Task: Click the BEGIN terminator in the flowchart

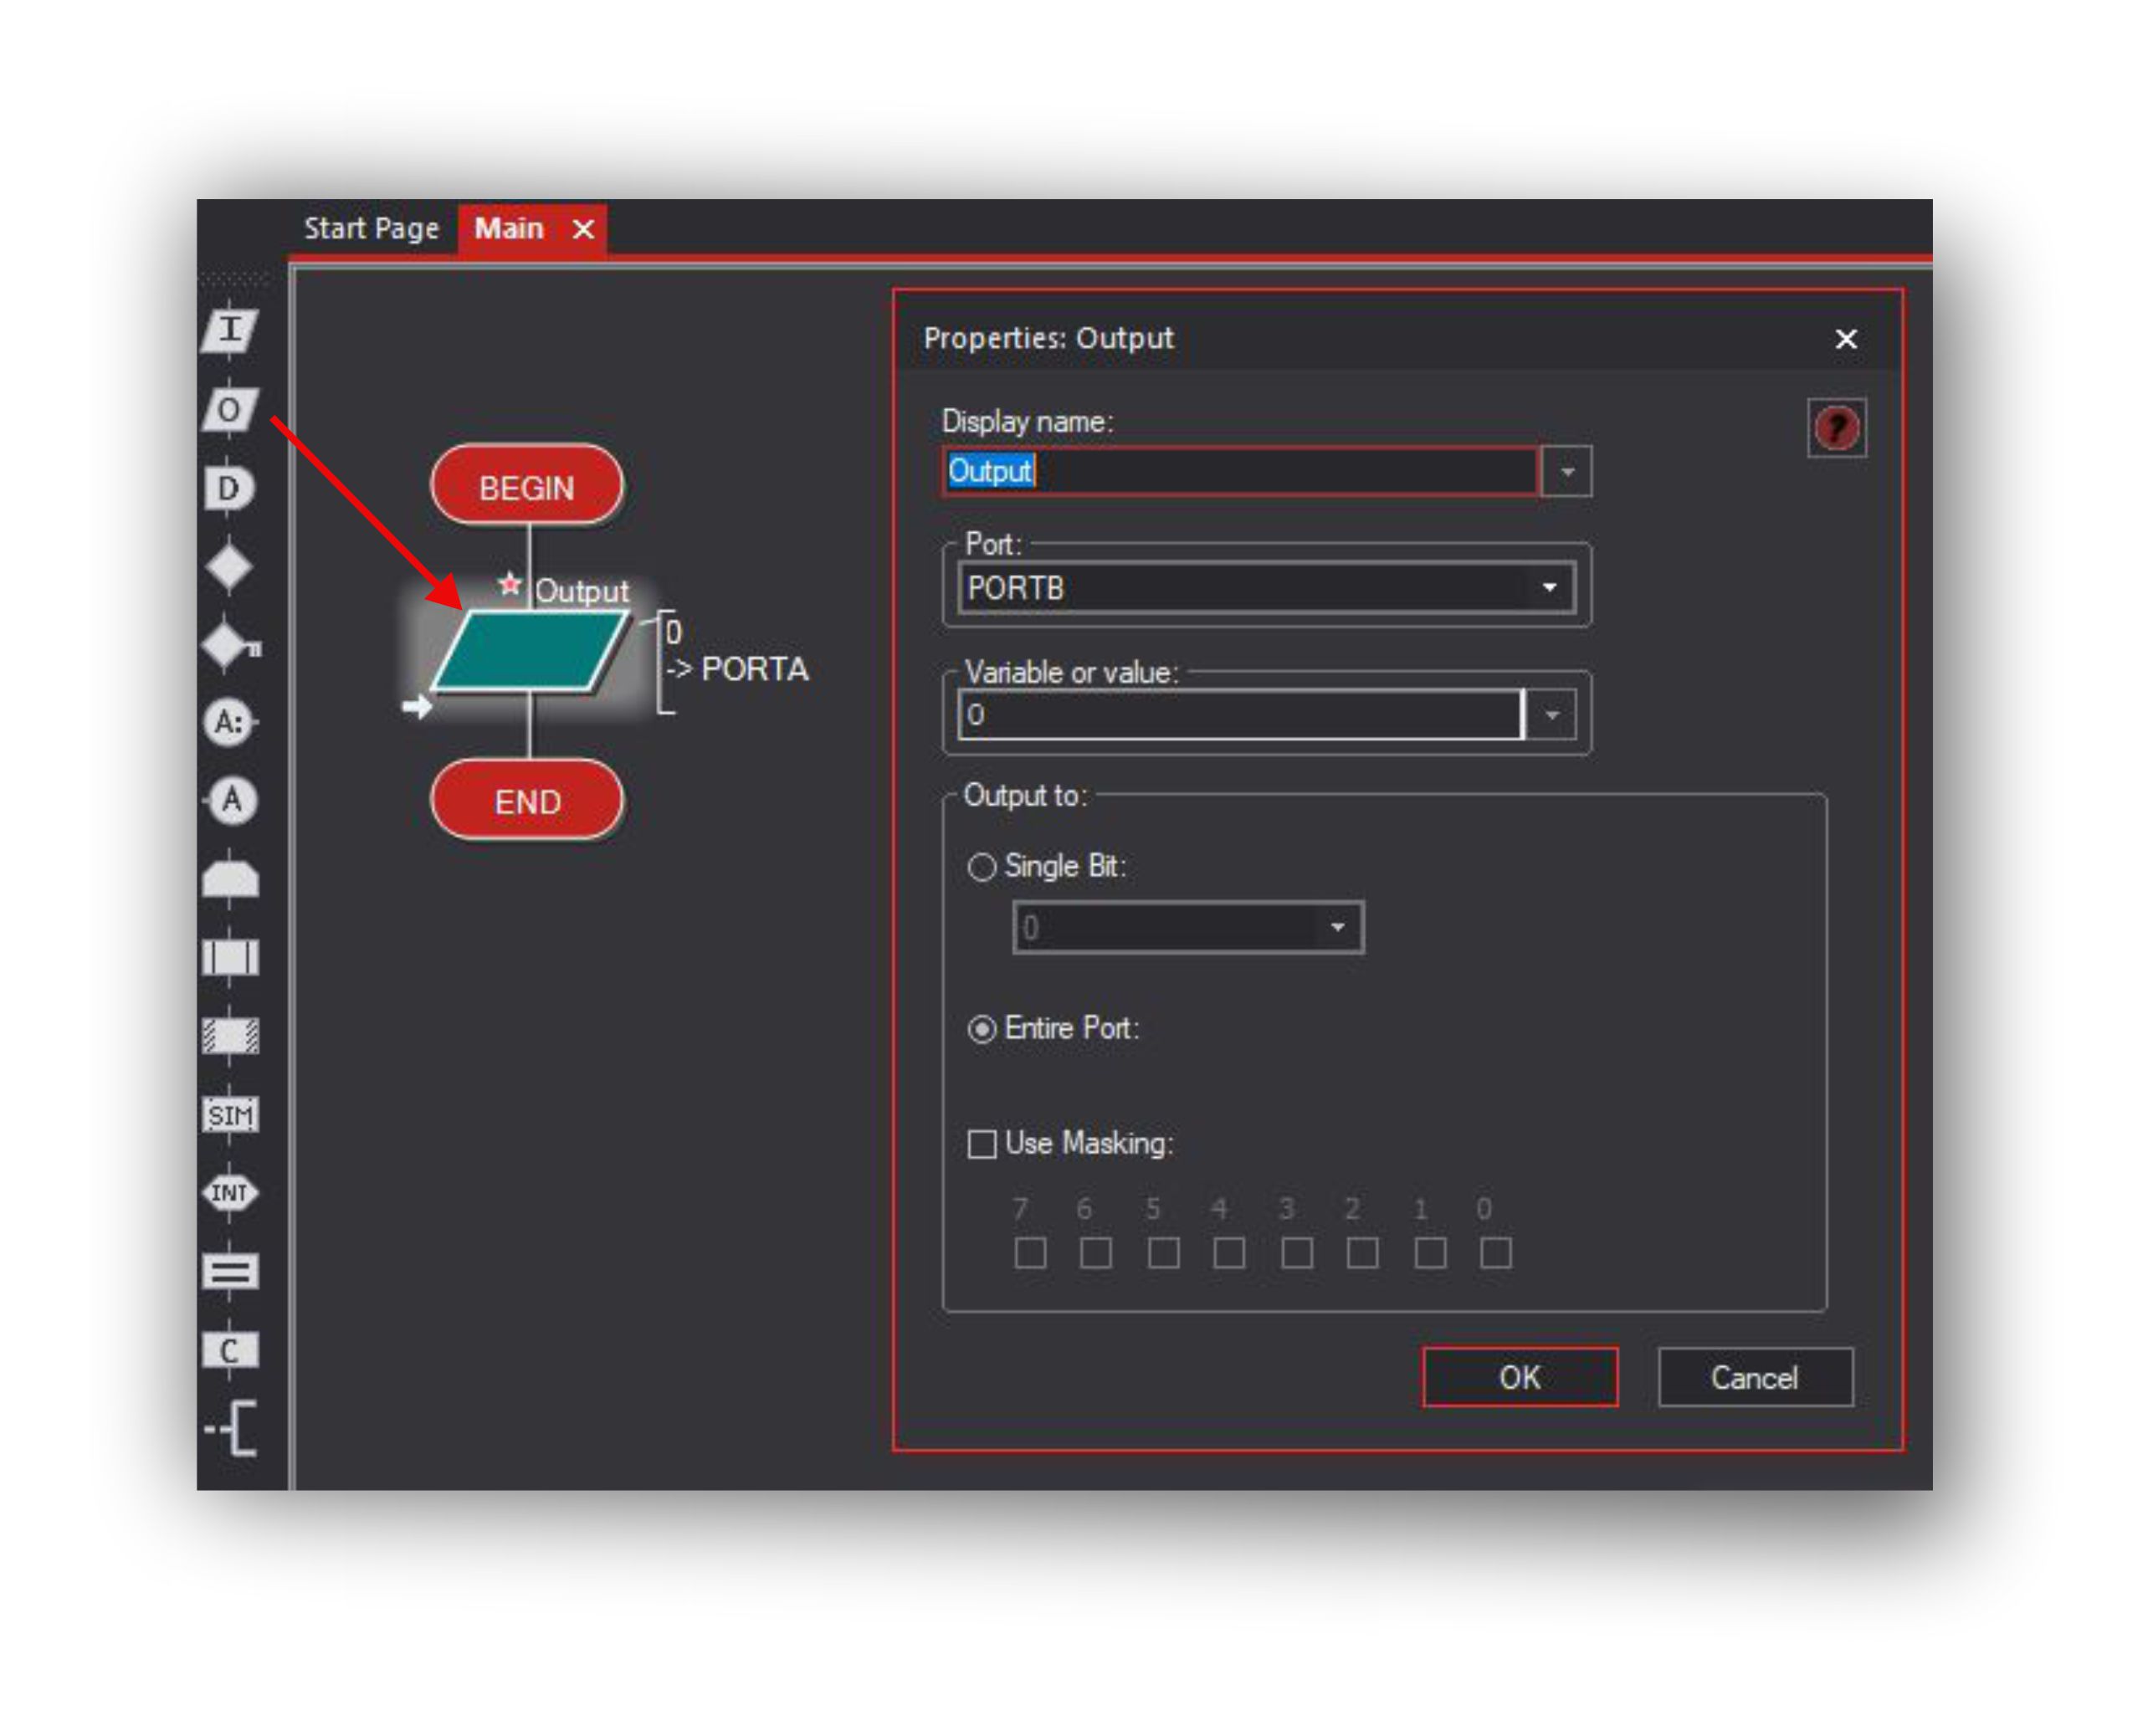Action: [527, 486]
